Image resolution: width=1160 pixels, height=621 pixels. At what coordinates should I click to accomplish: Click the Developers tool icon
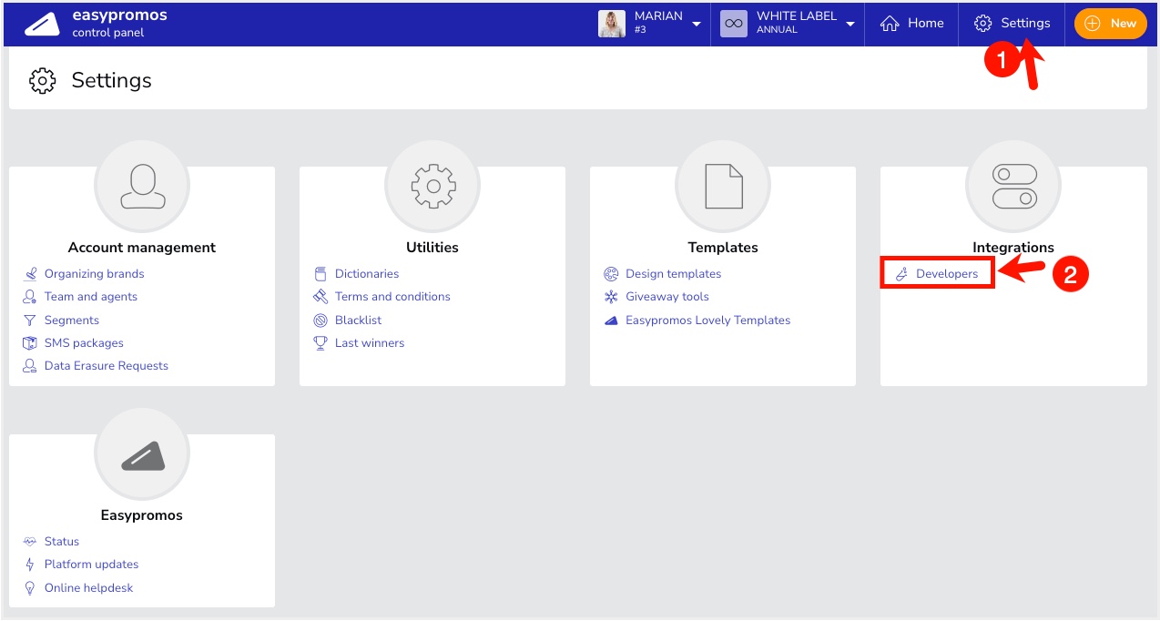(901, 274)
